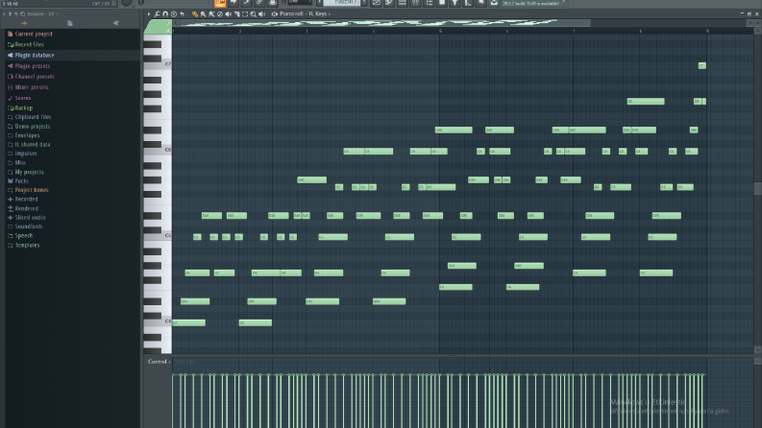The height and width of the screenshot is (428, 762).
Task: Click bar 5 on the timeline ruler
Action: 440,31
